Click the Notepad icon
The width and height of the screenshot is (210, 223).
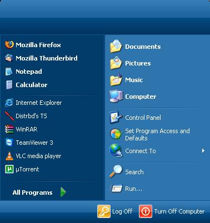point(9,72)
